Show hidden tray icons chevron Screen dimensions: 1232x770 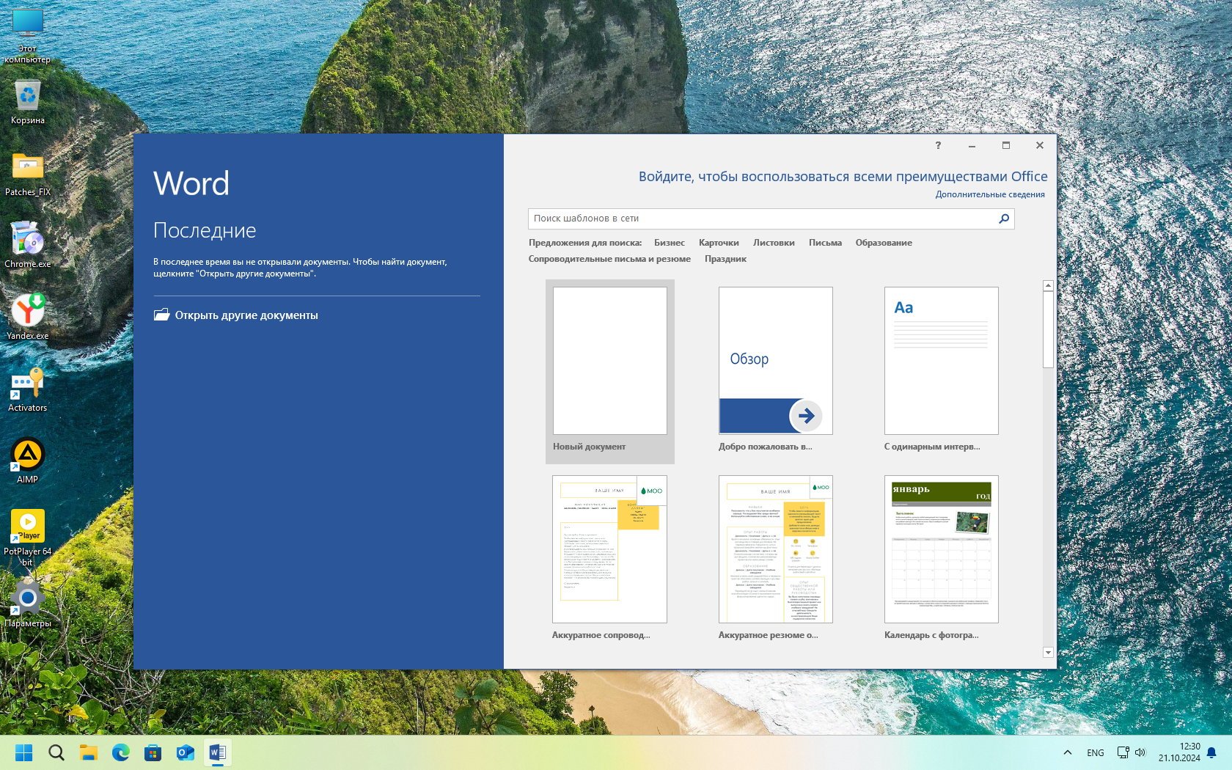point(1068,752)
